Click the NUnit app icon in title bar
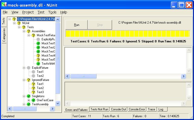Screen dimensions: 194x120 point(4,5)
